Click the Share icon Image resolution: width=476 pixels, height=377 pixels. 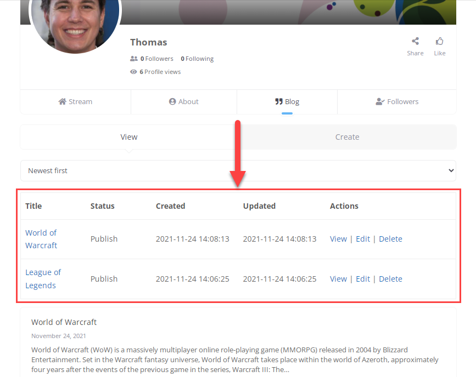click(415, 41)
